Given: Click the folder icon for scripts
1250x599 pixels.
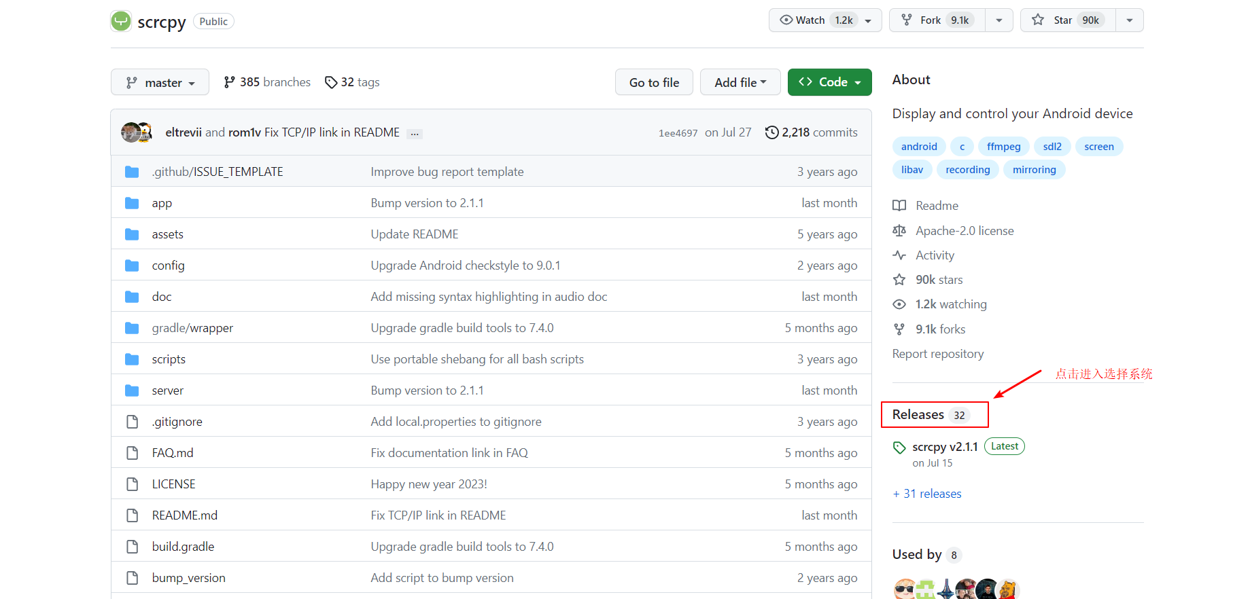Looking at the screenshot, I should point(132,359).
